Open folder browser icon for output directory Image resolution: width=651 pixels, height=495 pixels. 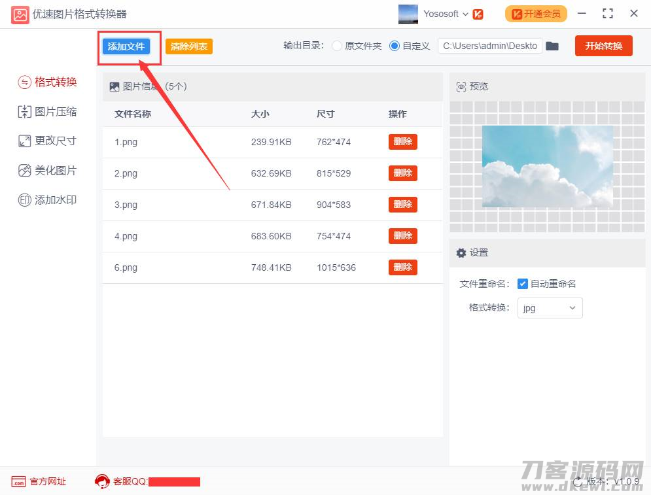[x=552, y=46]
